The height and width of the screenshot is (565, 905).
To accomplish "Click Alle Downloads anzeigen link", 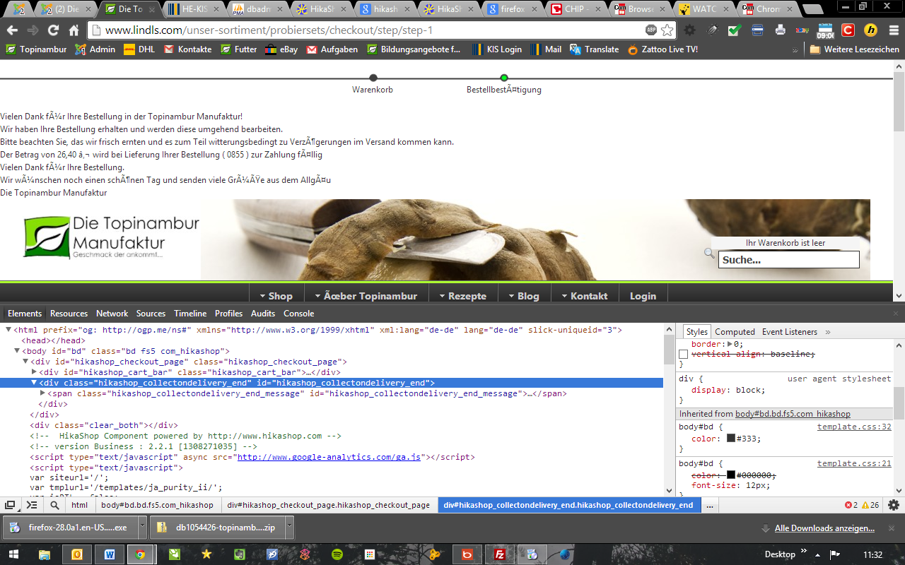I will (824, 528).
